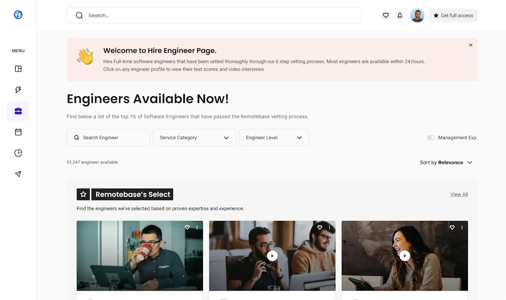506x300 pixels.
Task: Open the three-dot menu on second engineer card
Action: pos(330,227)
